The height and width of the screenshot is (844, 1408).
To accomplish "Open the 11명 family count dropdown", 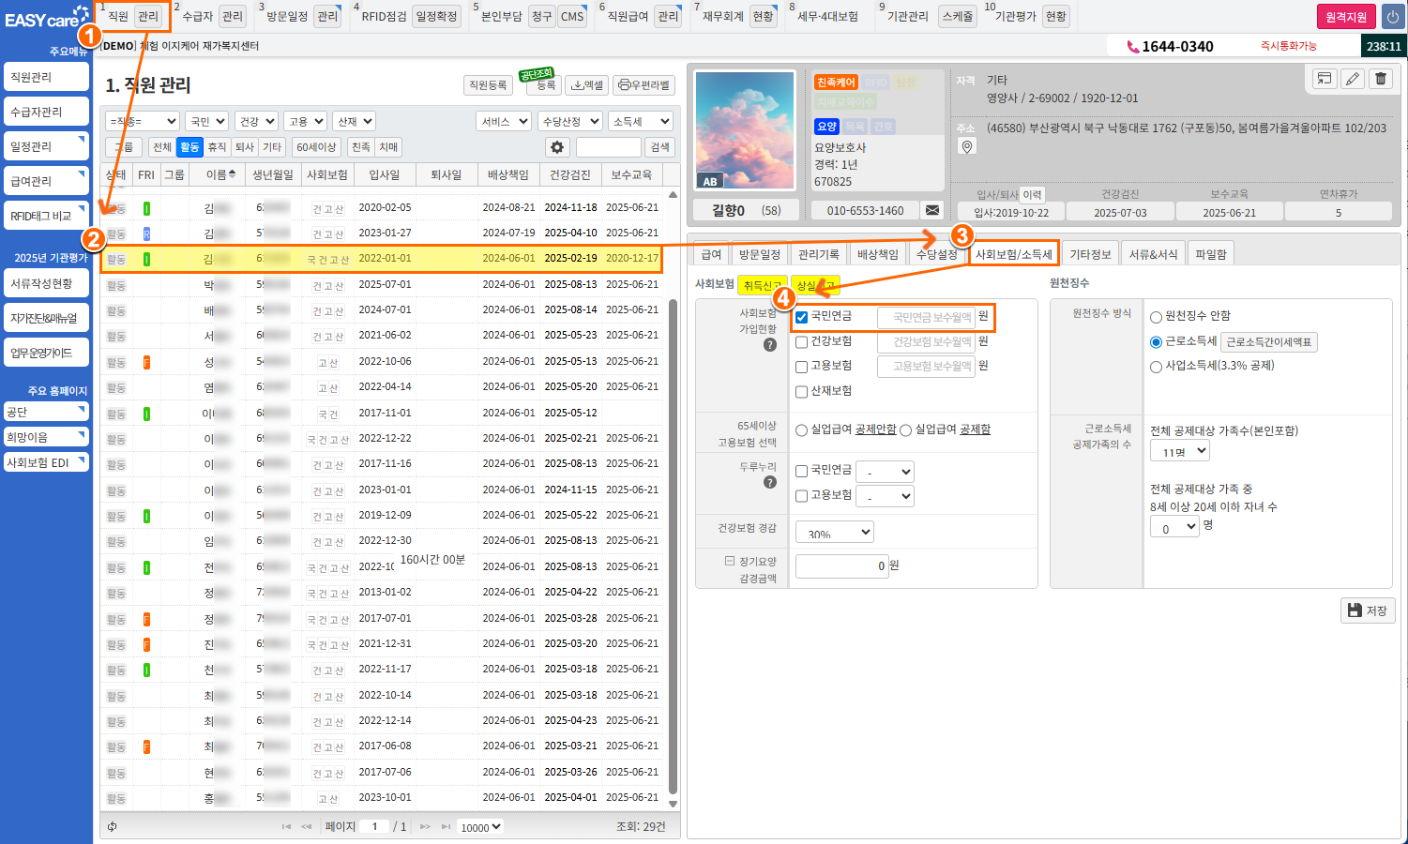I will click(1179, 451).
